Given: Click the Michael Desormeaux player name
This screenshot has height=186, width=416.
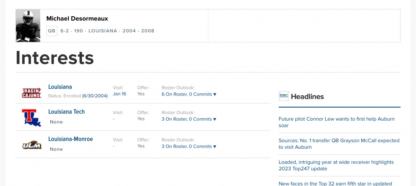Looking at the screenshot, I should [x=77, y=19].
